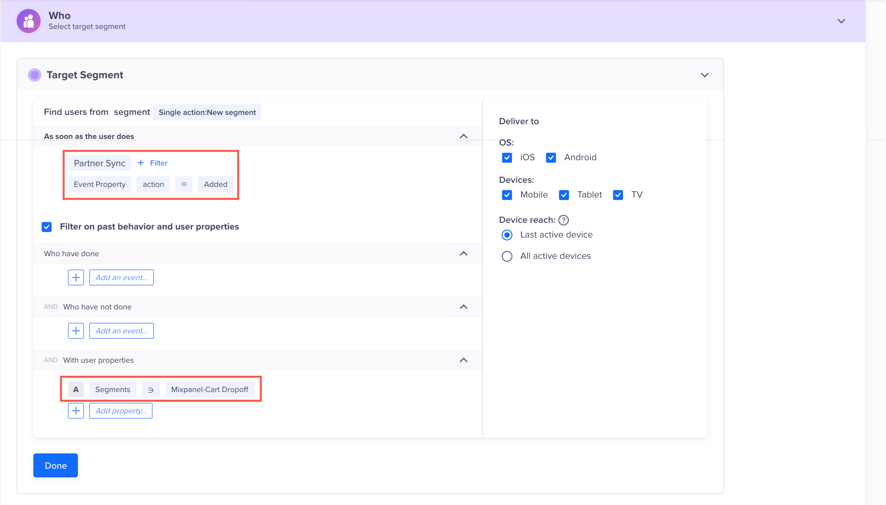
Task: Click the Done button
Action: 56,465
